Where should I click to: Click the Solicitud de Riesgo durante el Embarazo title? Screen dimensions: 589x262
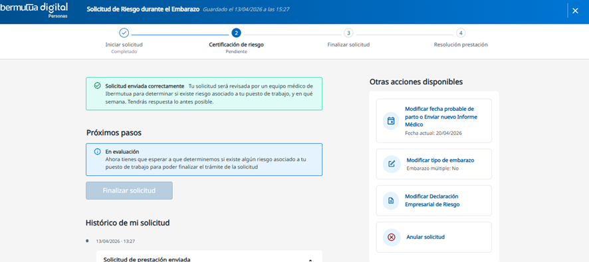(x=143, y=9)
